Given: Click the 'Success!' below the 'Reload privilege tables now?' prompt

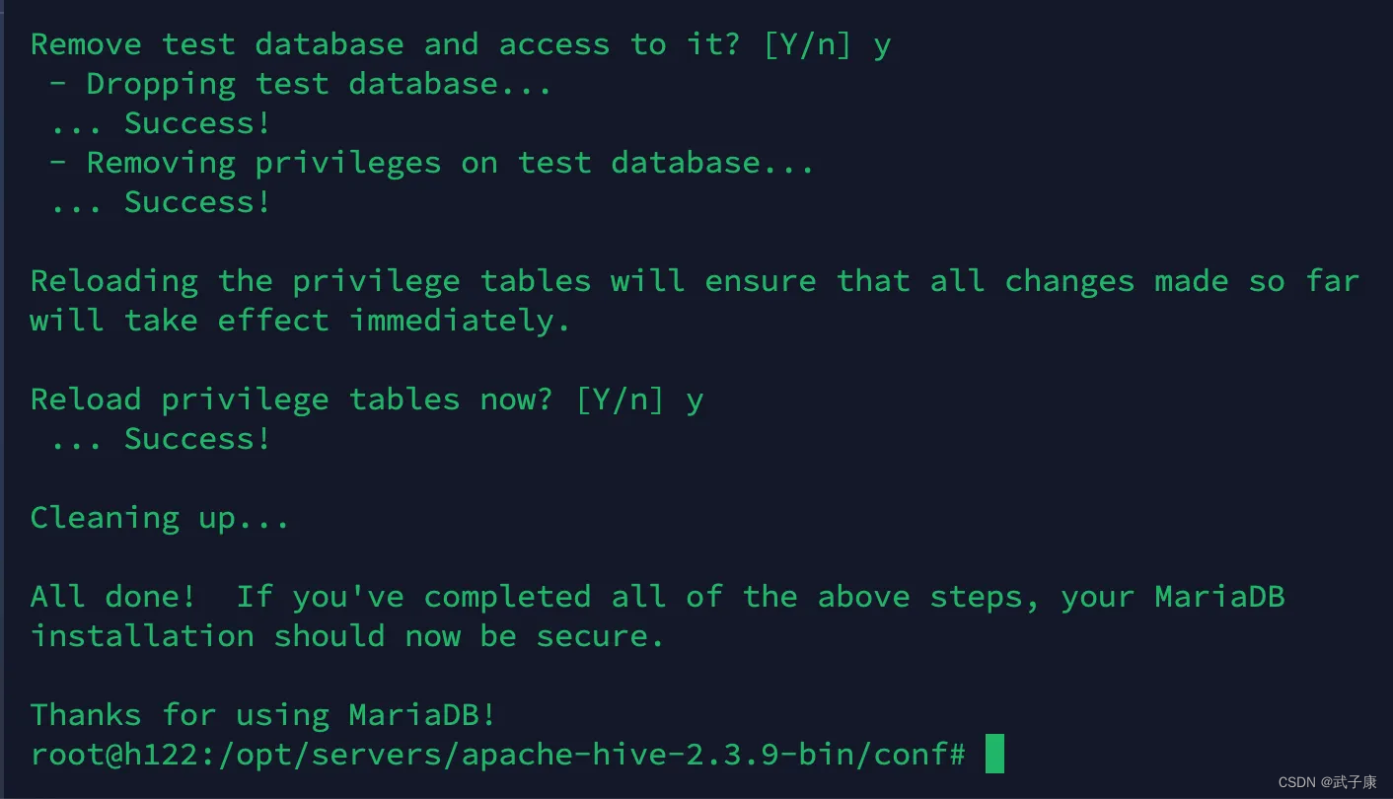Looking at the screenshot, I should [x=197, y=439].
